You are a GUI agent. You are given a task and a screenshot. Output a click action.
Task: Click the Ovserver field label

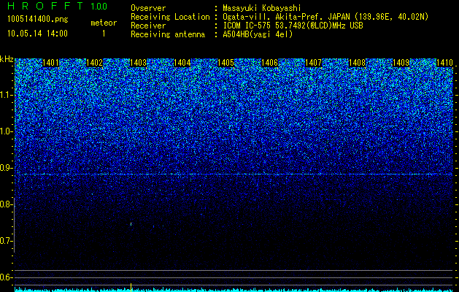[x=148, y=8]
